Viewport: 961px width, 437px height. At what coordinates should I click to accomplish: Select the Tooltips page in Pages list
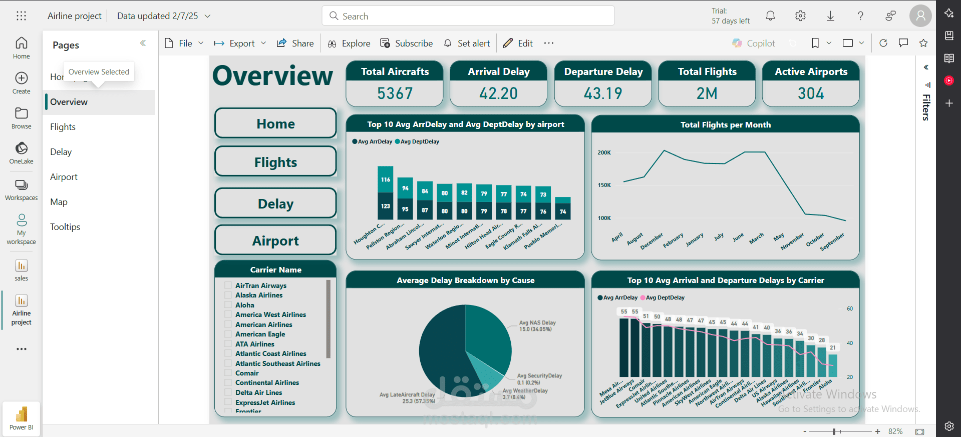pyautogui.click(x=99, y=227)
